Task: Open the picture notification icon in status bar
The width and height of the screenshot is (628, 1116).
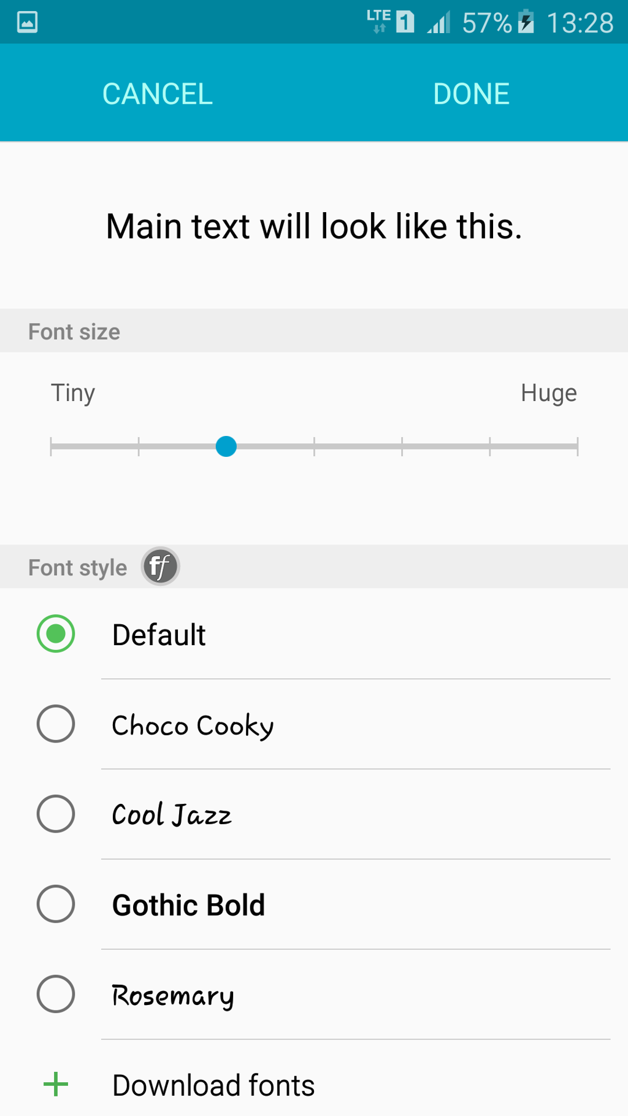Action: (27, 22)
